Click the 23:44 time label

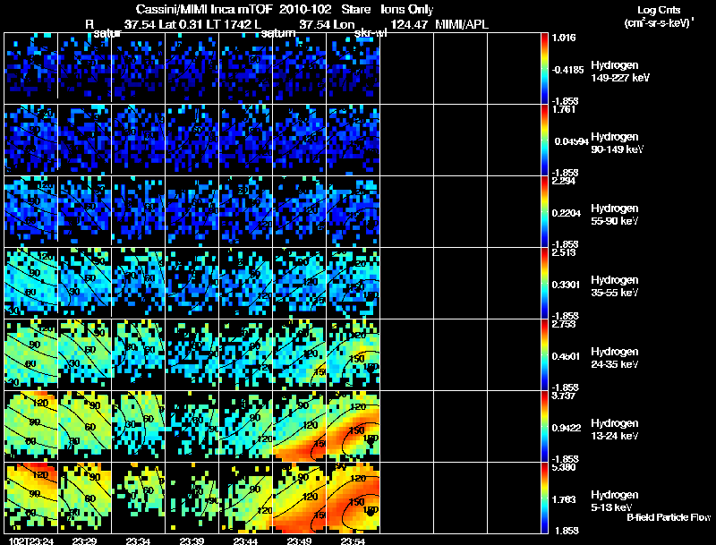pyautogui.click(x=245, y=541)
